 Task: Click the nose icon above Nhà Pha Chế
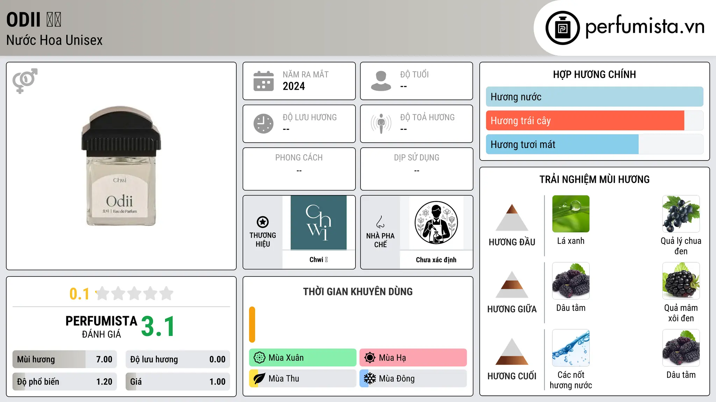pyautogui.click(x=380, y=222)
